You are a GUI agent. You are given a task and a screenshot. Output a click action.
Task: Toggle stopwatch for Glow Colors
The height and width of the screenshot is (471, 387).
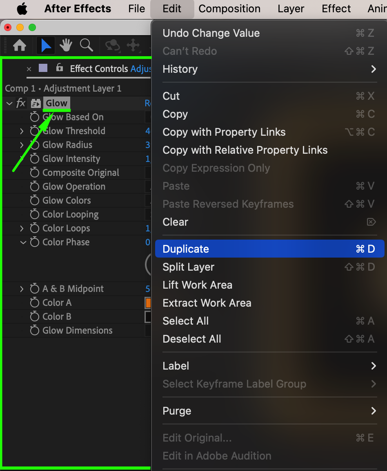tap(35, 200)
